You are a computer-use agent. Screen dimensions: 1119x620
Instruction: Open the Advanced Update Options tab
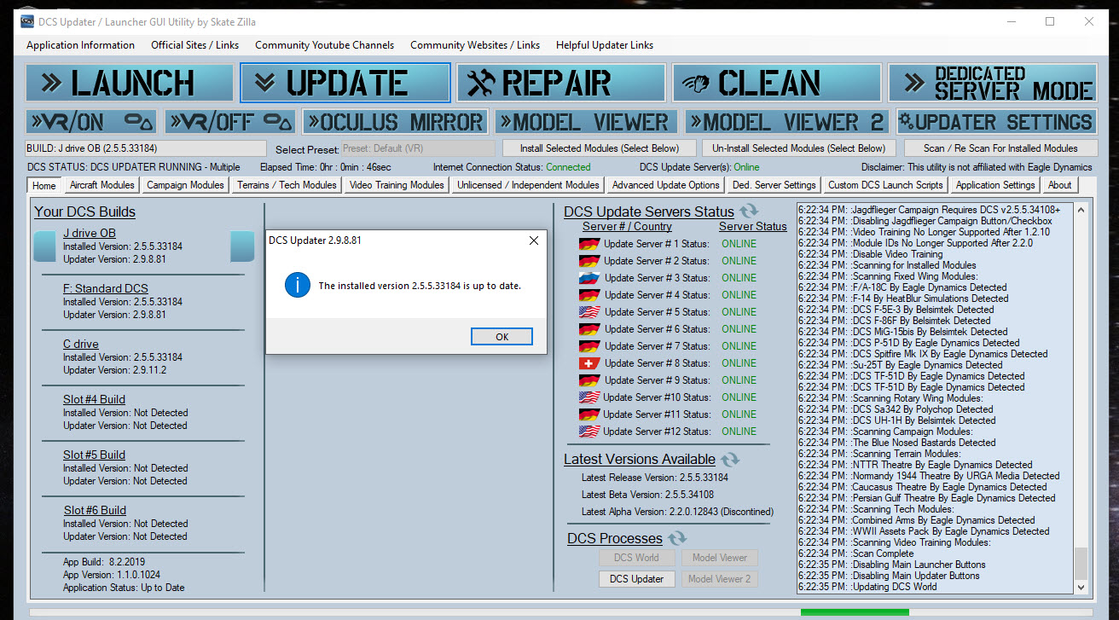pyautogui.click(x=666, y=185)
